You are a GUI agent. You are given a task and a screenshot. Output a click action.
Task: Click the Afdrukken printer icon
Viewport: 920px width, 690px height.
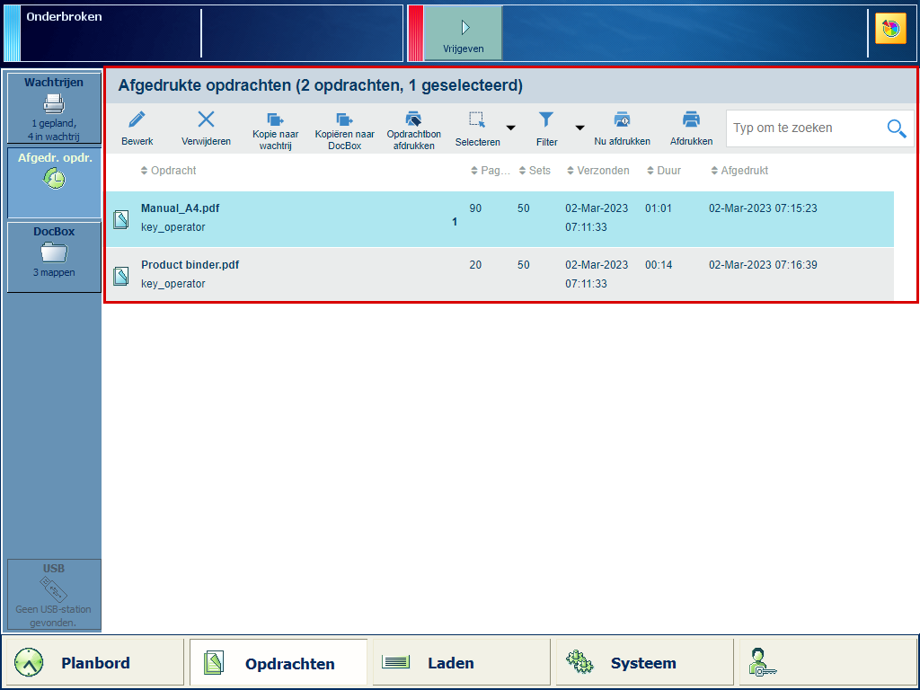[x=691, y=119]
